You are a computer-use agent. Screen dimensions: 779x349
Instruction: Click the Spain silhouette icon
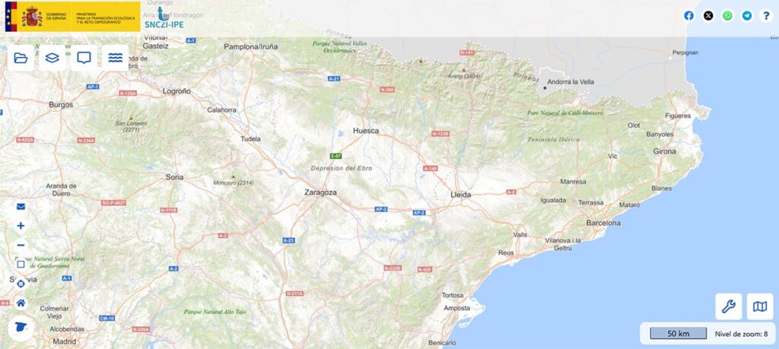click(x=21, y=328)
